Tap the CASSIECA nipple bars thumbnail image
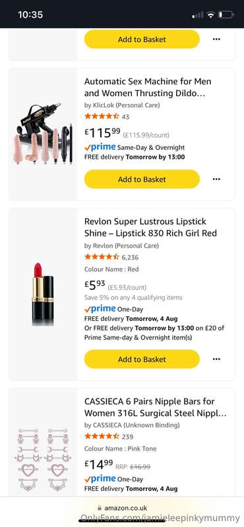 click(43, 458)
